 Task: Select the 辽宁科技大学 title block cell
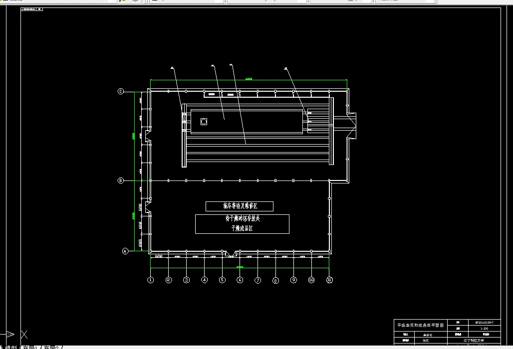(x=474, y=340)
